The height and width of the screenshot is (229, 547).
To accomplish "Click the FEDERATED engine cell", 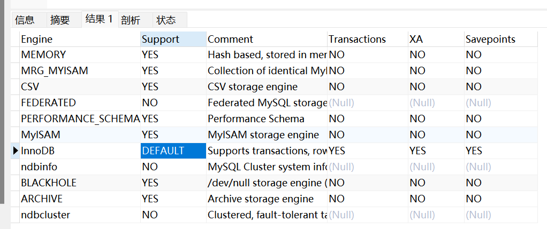I will 48,102.
